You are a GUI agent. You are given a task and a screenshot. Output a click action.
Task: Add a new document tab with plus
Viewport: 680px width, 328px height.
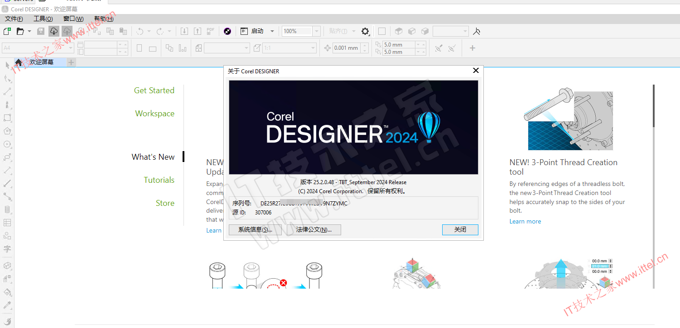[x=71, y=62]
